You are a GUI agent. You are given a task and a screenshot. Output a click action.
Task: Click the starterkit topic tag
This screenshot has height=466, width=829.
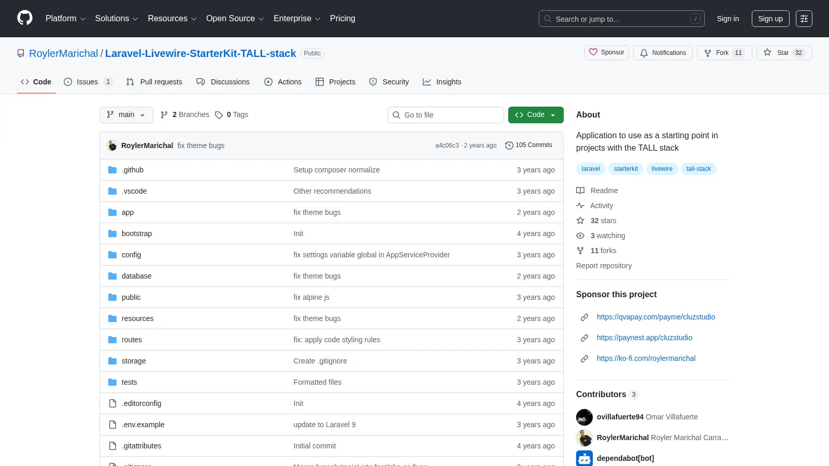coord(626,169)
